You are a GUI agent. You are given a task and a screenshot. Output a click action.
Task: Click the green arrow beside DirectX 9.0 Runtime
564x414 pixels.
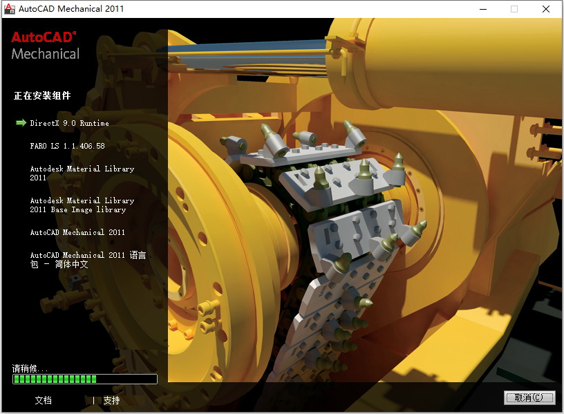point(21,123)
